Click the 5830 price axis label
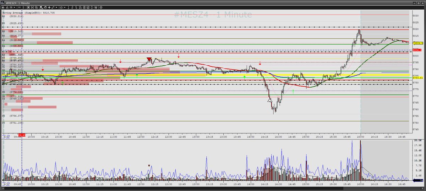This screenshot has width=426, height=191. (416, 16)
